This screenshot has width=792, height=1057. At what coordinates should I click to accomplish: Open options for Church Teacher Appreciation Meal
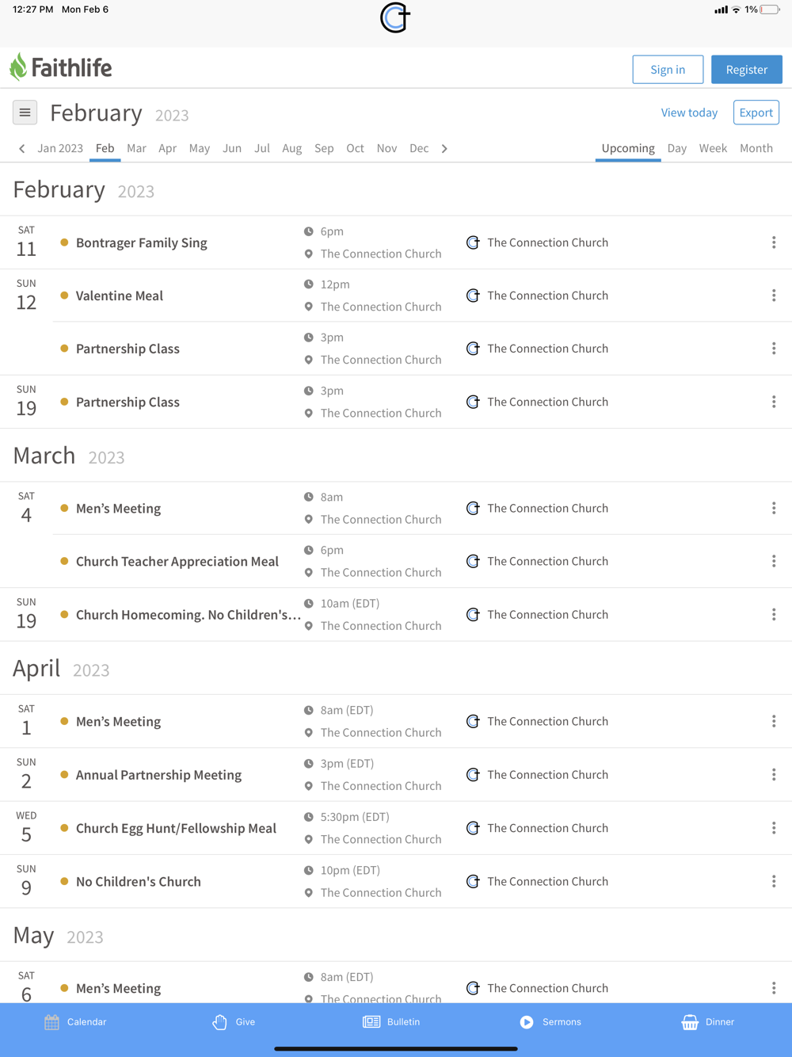(774, 561)
